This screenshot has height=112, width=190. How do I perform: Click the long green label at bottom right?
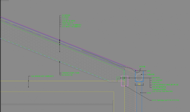[x=166, y=100]
